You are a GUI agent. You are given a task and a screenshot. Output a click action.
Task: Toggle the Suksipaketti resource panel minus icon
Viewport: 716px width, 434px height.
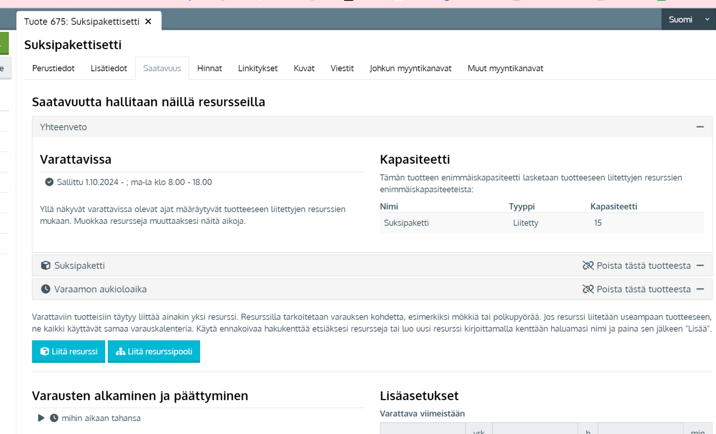[x=700, y=265]
